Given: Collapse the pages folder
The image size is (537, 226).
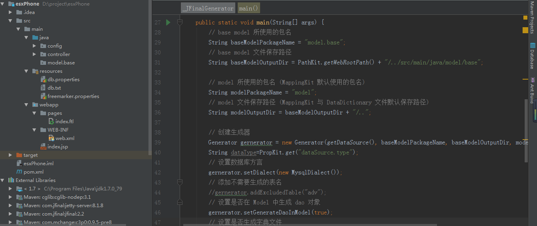Looking at the screenshot, I should (34, 113).
